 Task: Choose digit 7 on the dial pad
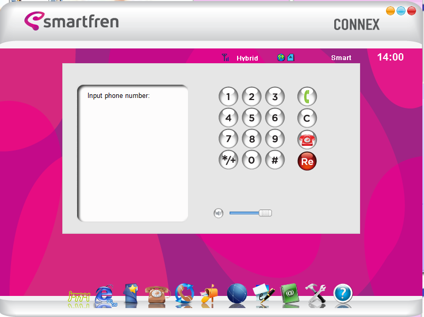click(228, 138)
